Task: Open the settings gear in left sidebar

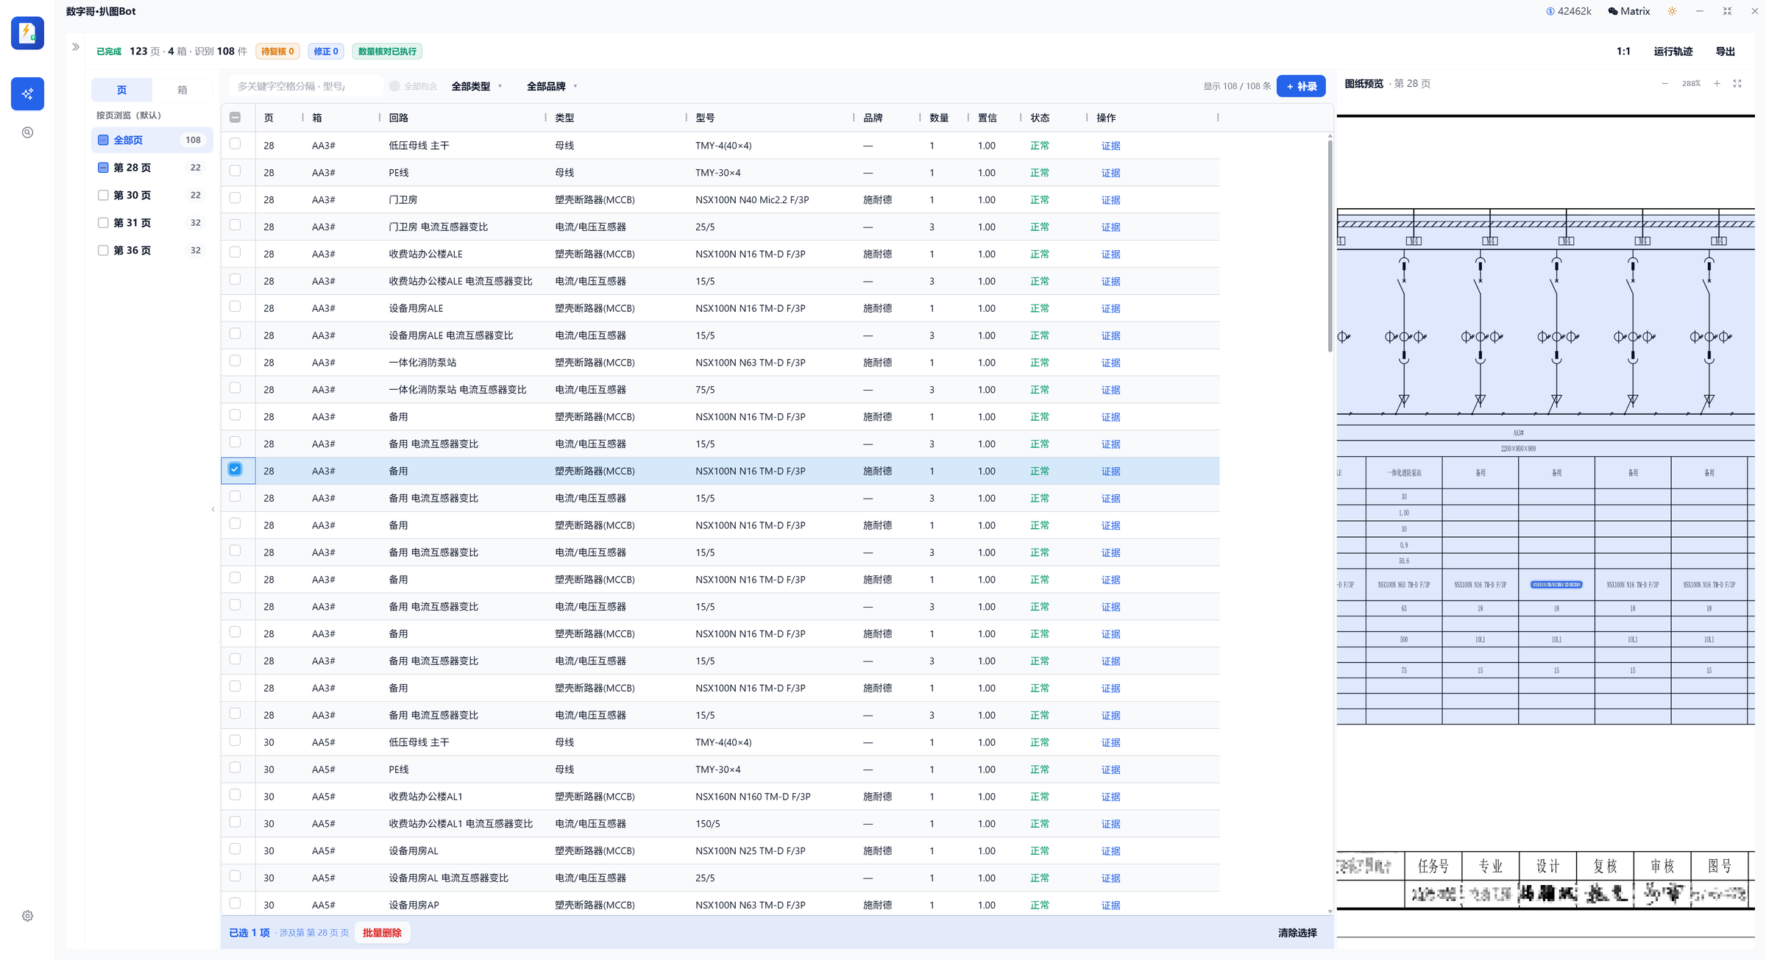Action: tap(27, 916)
